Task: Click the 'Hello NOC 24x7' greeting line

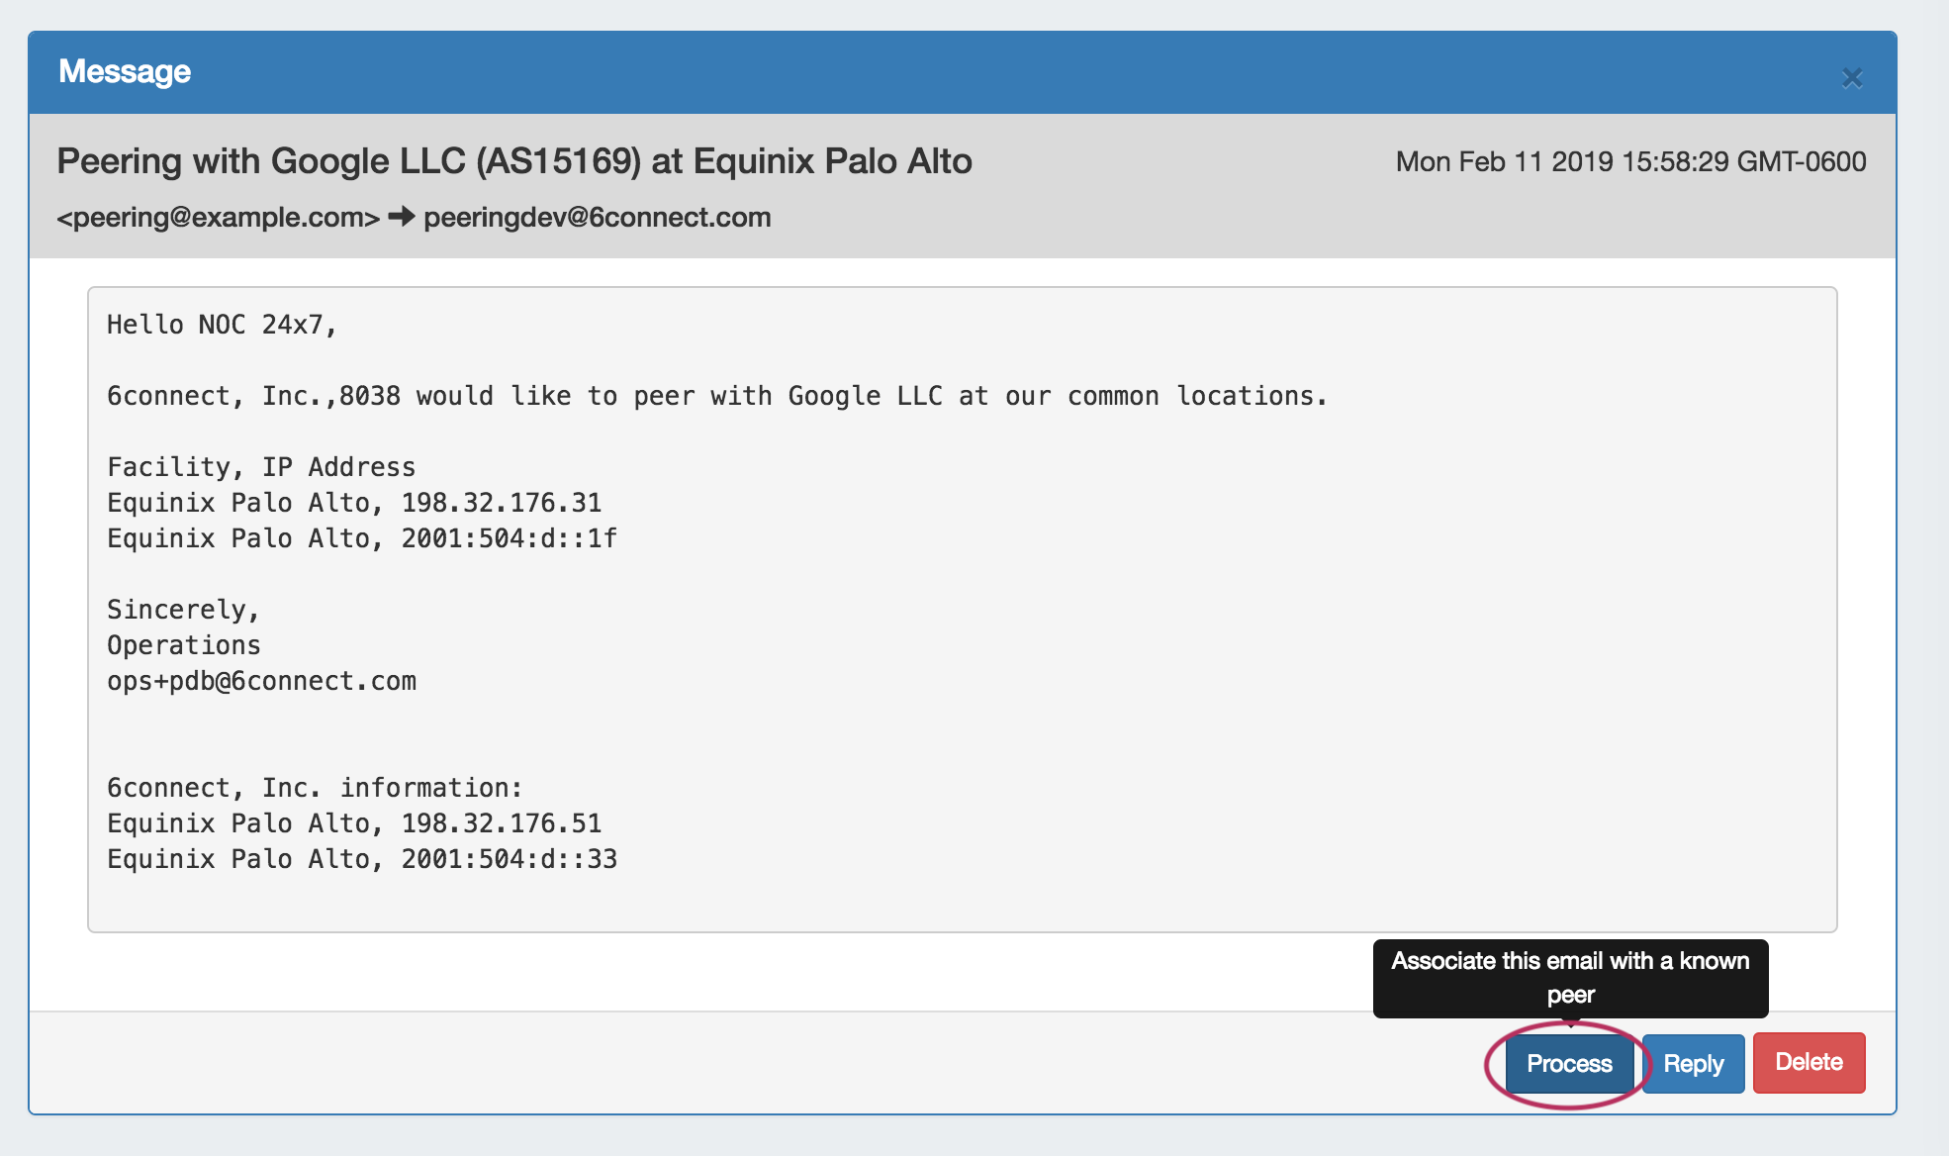Action: coord(222,325)
